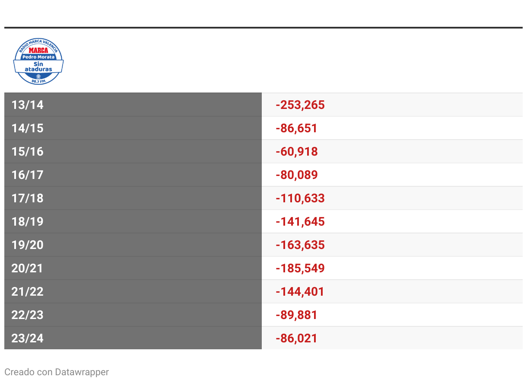Viewport: 527px width, 383px height.
Task: Click the 20/21 season cell
Action: (28, 268)
